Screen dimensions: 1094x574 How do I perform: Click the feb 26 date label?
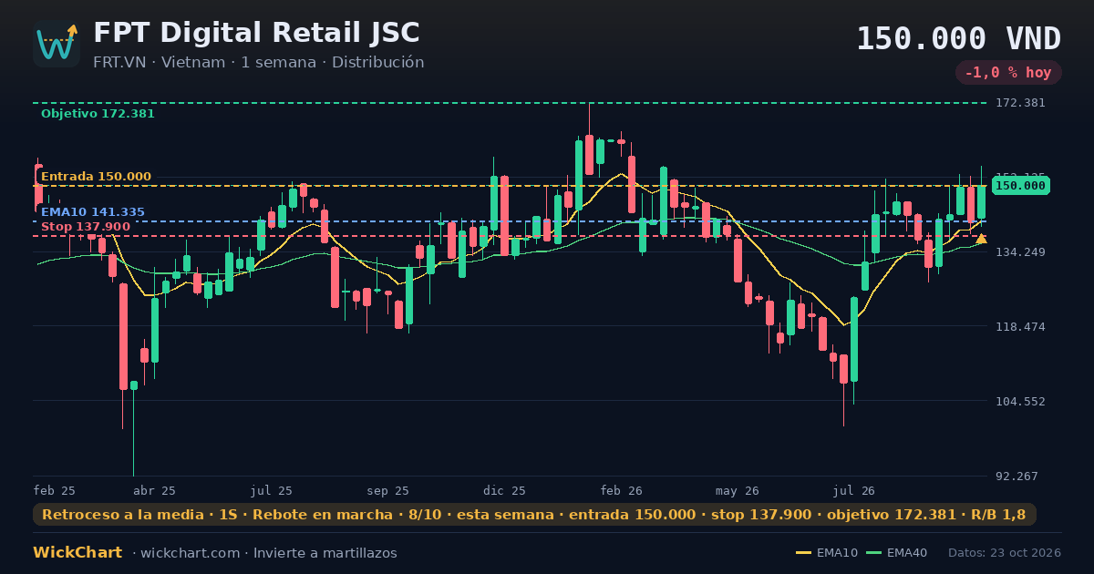pyautogui.click(x=621, y=490)
